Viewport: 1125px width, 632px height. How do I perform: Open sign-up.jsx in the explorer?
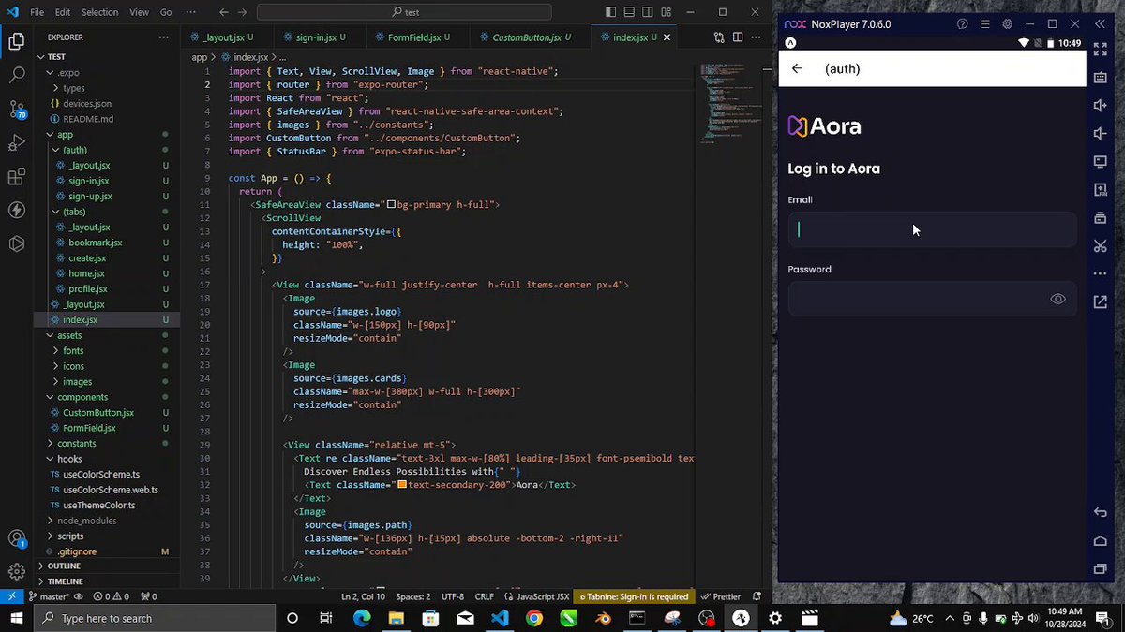click(88, 196)
